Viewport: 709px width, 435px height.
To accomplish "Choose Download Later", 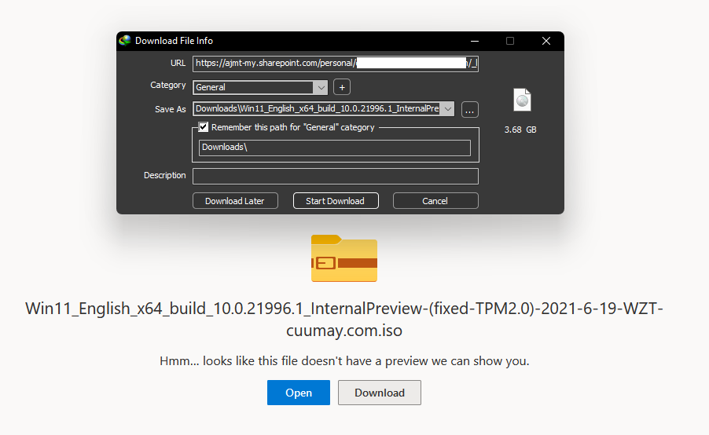I will click(x=235, y=201).
